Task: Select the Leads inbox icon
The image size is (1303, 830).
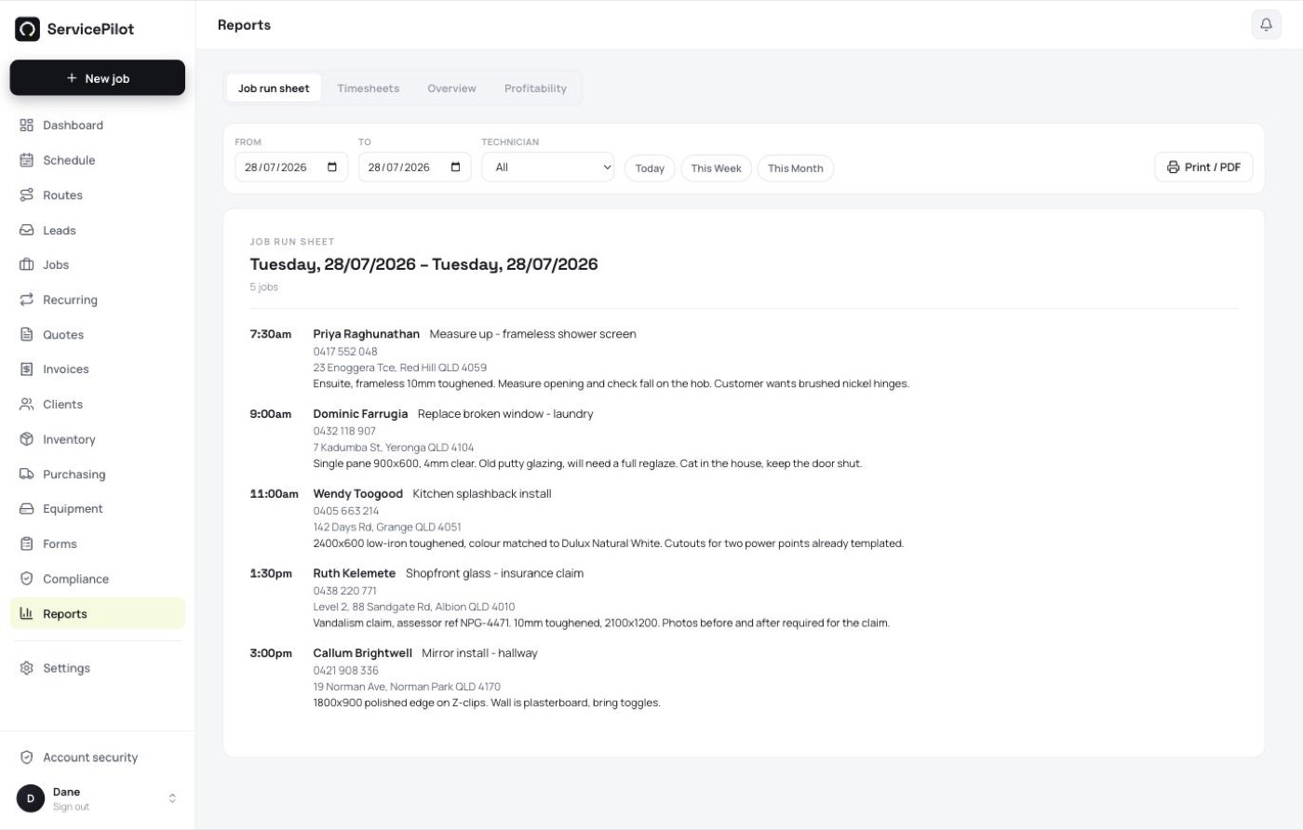Action: point(26,230)
